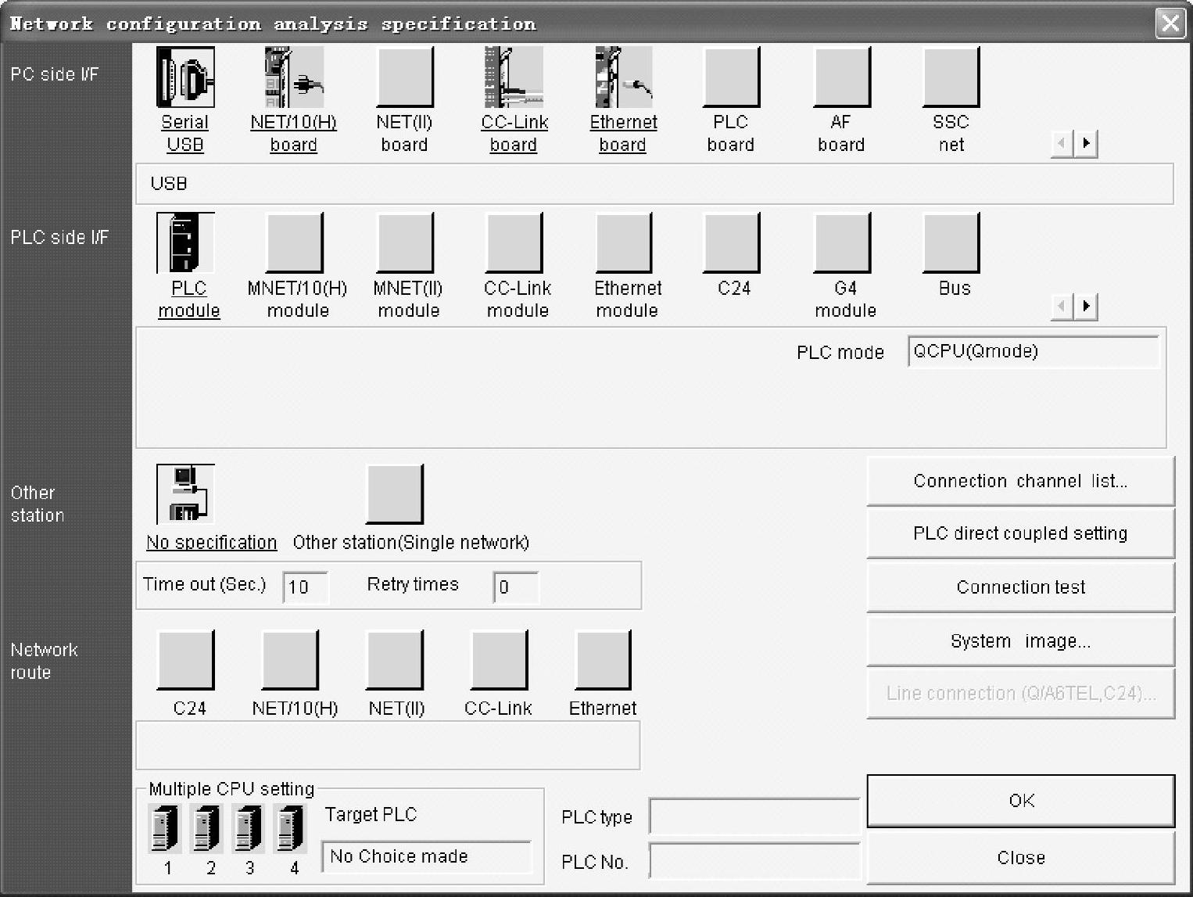Pick the G4 module icon
The image size is (1193, 897).
(843, 242)
